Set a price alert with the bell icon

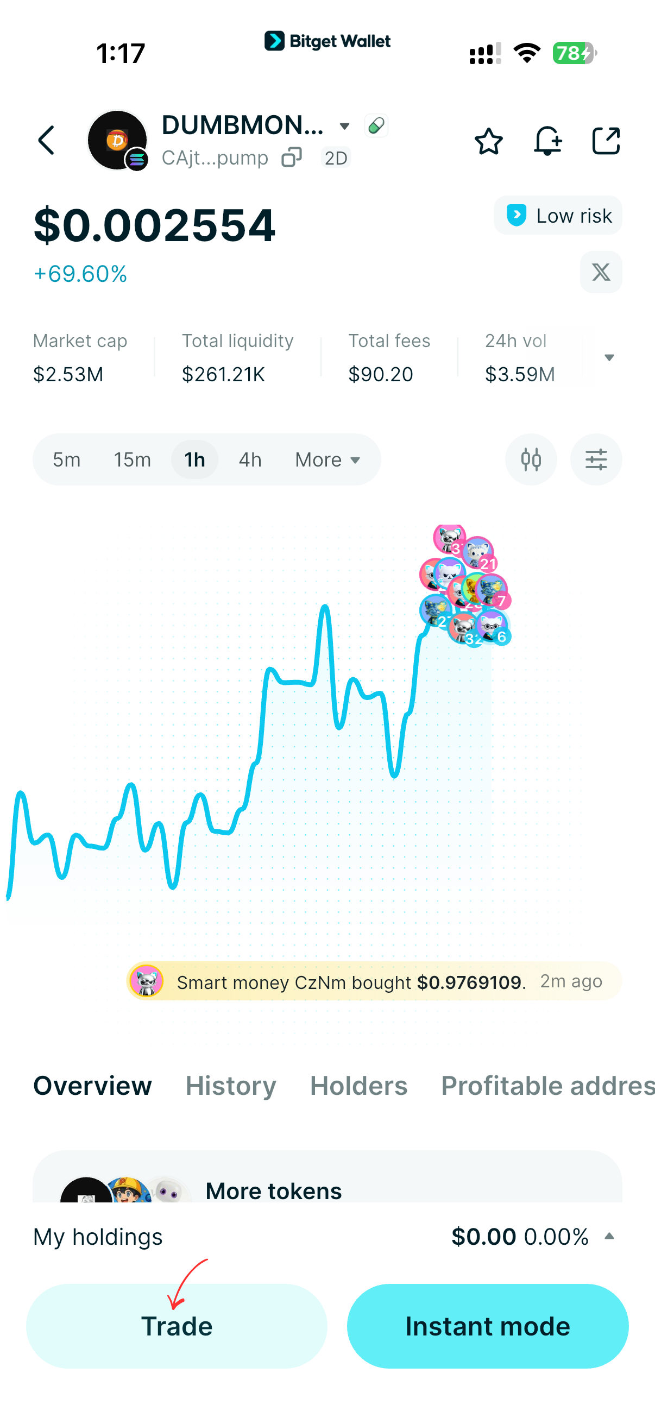548,141
